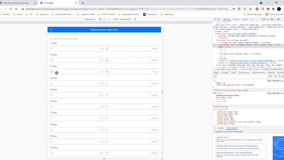Open the GOOGLE ДИСК bookmark folder

point(63,14)
